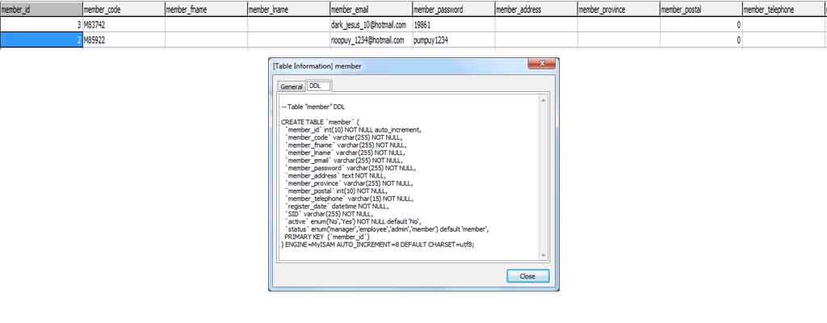Image resolution: width=827 pixels, height=323 pixels.
Task: Click the Close button in dialog
Action: pyautogui.click(x=528, y=276)
